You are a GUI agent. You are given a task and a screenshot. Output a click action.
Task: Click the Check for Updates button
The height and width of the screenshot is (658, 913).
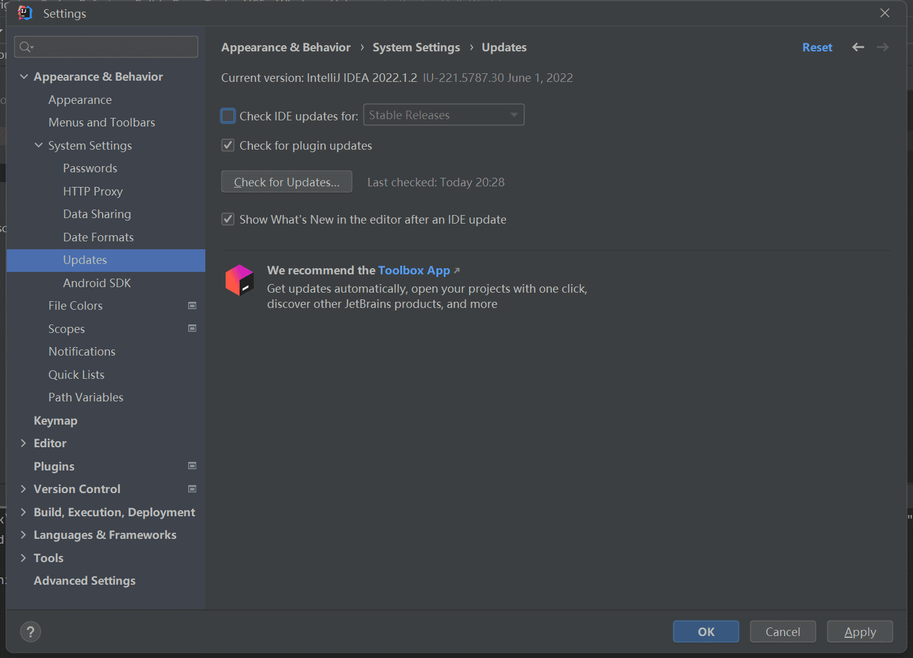pyautogui.click(x=287, y=181)
